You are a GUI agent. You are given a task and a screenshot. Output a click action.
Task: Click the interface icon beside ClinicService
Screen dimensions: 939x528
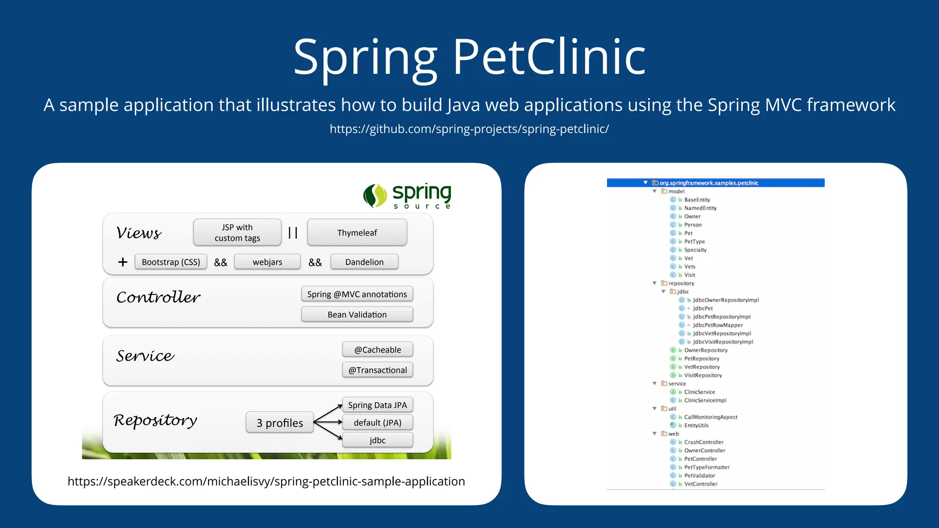click(x=673, y=392)
